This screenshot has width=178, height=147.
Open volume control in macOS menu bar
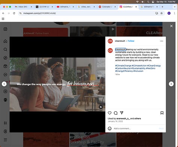(x=143, y=2)
